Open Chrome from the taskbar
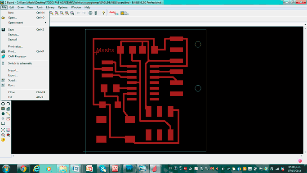Screen dimensions: 307x173 click(x=23, y=168)
